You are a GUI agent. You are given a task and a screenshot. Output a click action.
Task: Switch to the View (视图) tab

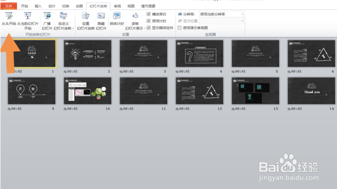(x=131, y=6)
